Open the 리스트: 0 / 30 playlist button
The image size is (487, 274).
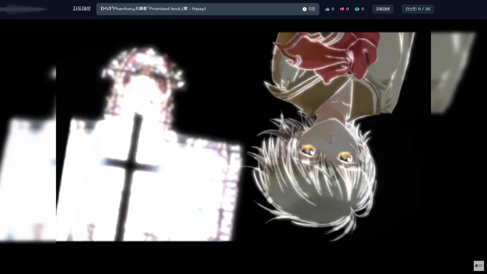[x=418, y=9]
